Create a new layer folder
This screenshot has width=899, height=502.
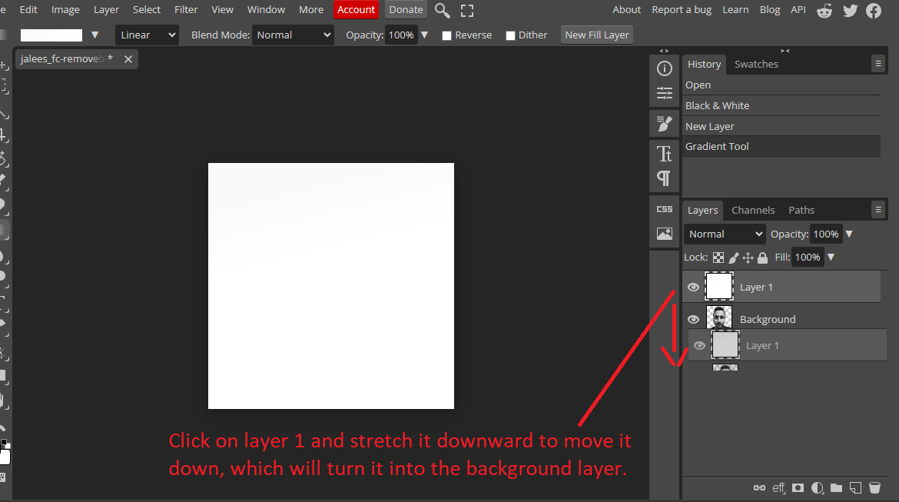click(x=836, y=487)
